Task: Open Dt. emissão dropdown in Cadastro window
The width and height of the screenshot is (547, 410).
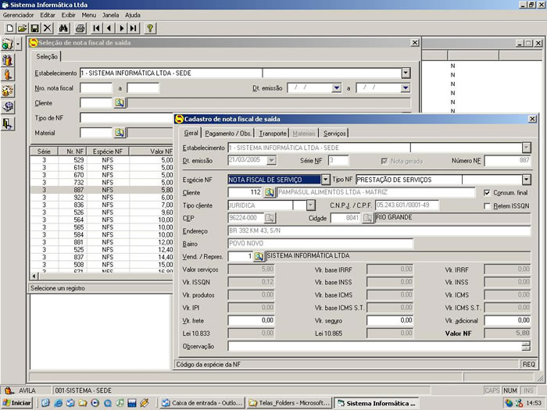Action: (271, 161)
